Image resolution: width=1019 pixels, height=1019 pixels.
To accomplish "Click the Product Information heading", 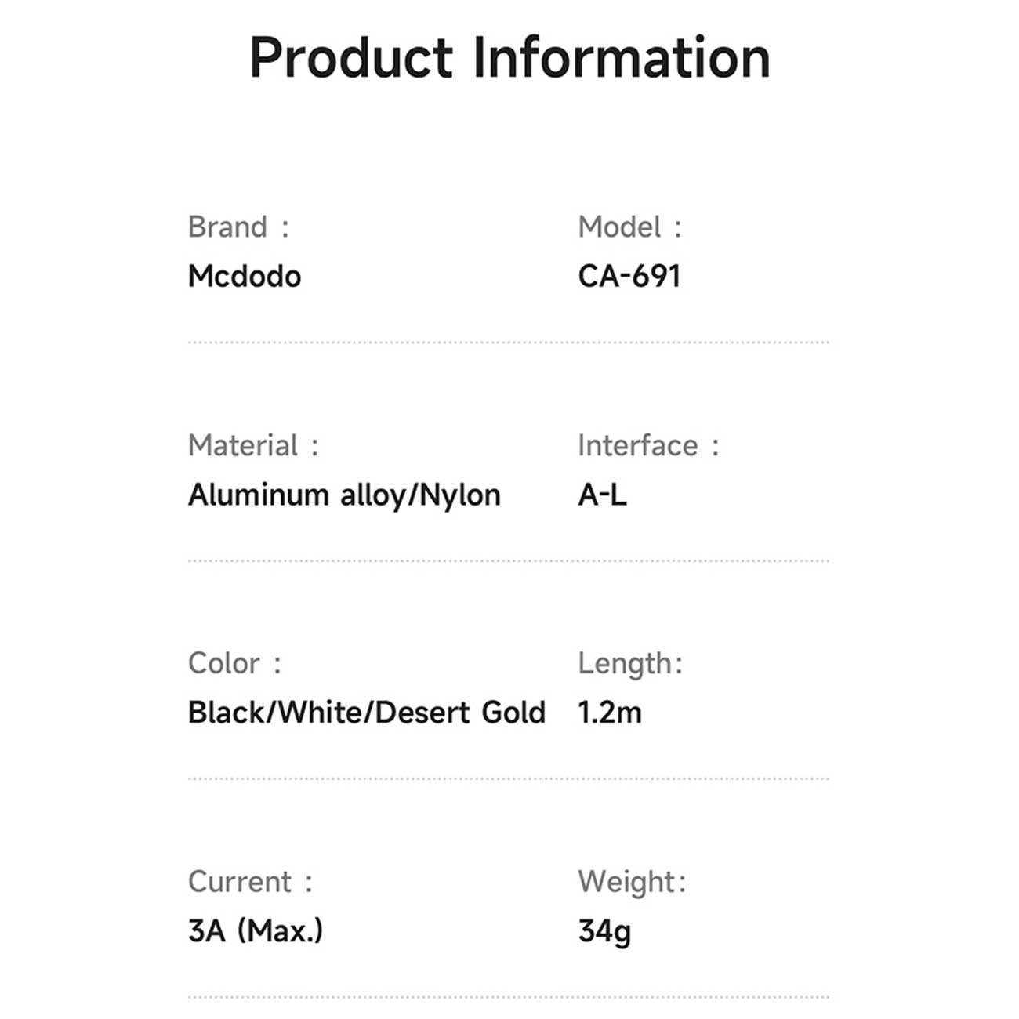I will point(509,58).
